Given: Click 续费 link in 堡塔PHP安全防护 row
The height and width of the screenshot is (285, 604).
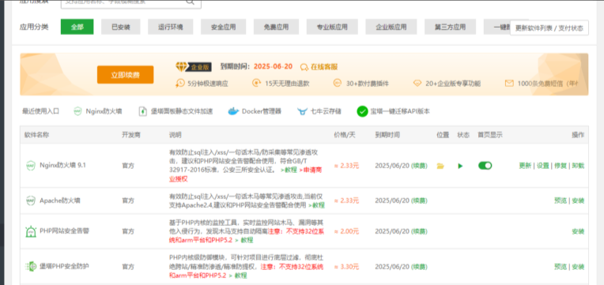Looking at the screenshot, I should (419, 267).
